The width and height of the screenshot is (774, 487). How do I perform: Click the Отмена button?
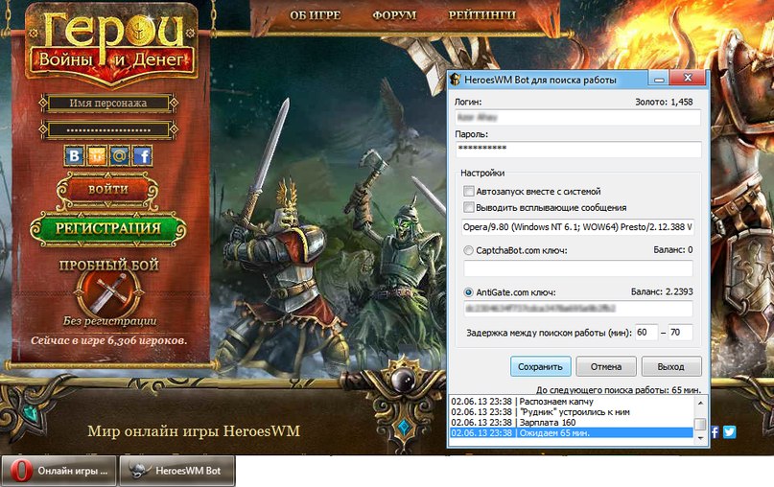pos(606,366)
